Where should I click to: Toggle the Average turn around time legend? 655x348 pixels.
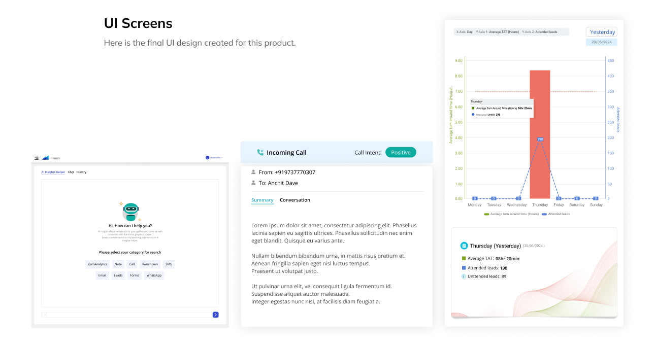(x=511, y=214)
